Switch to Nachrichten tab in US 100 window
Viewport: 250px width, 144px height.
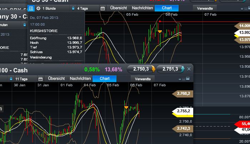tap(80, 79)
